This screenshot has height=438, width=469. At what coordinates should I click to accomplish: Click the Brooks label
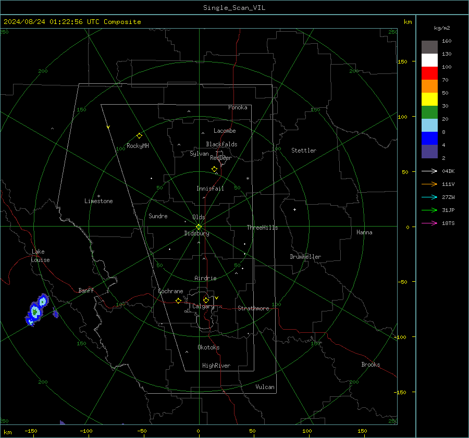[371, 365]
